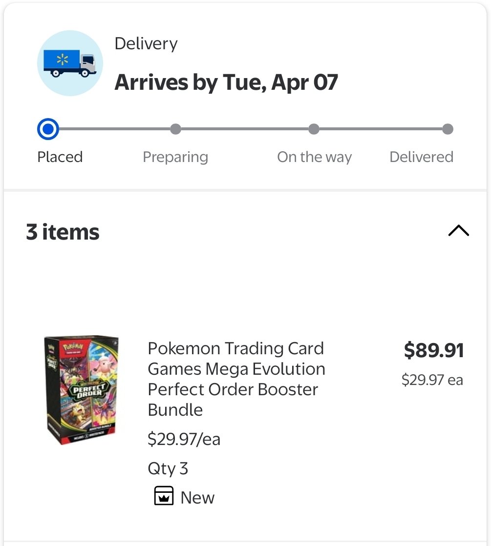This screenshot has height=546, width=491.
Task: Click the On the way progress dot
Action: click(314, 129)
